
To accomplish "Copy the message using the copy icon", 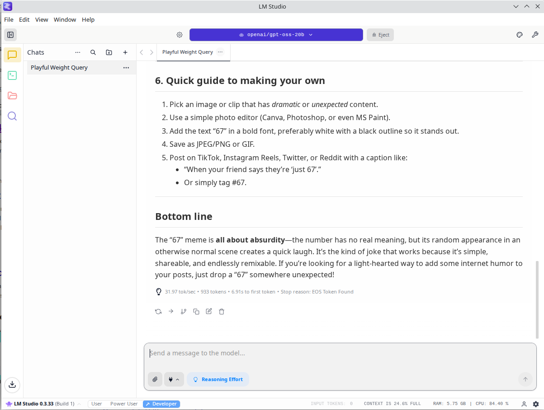I will [196, 312].
